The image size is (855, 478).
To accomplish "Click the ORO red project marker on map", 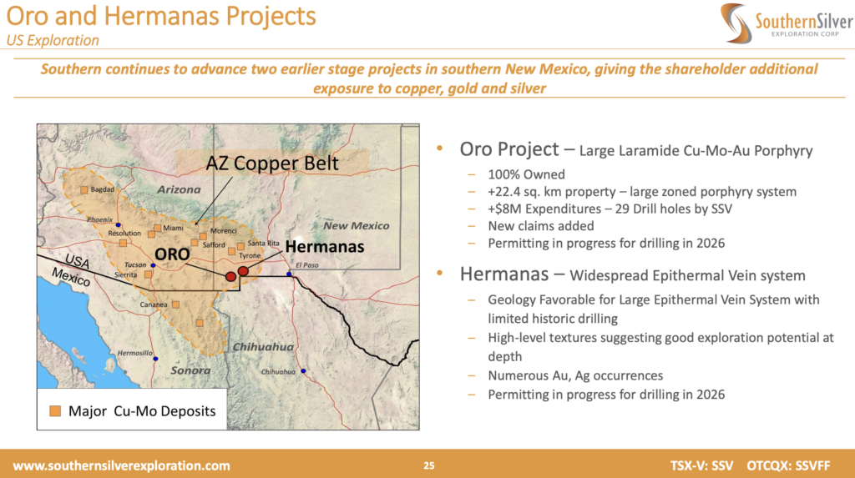I will point(231,276).
